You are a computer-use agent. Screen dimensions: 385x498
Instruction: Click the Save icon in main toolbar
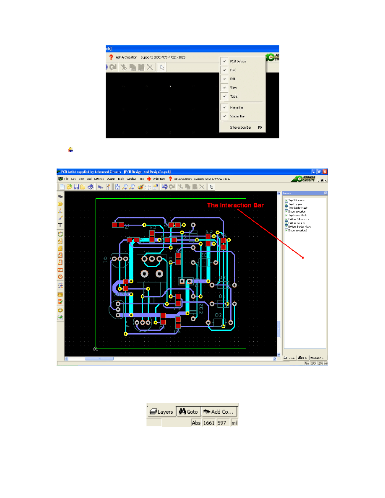tap(76, 187)
